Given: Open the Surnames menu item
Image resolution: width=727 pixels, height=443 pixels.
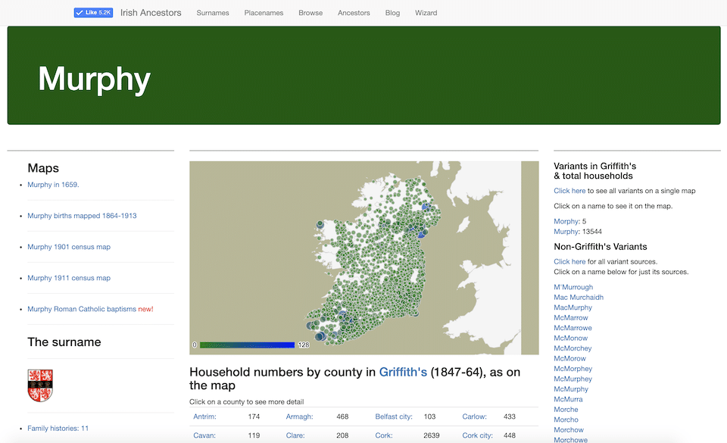Looking at the screenshot, I should point(213,13).
